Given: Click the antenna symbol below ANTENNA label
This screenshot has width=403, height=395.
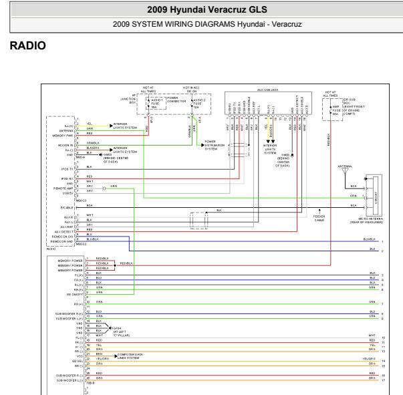Looking at the screenshot, I should click(x=345, y=171).
